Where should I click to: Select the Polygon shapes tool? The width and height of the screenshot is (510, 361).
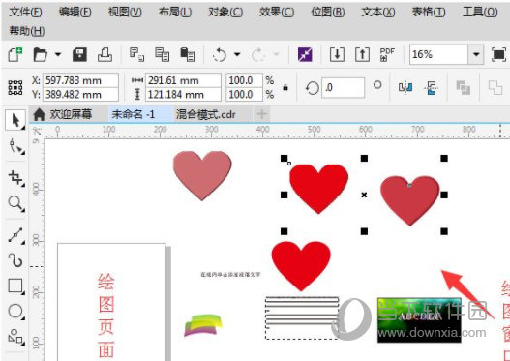(15, 337)
